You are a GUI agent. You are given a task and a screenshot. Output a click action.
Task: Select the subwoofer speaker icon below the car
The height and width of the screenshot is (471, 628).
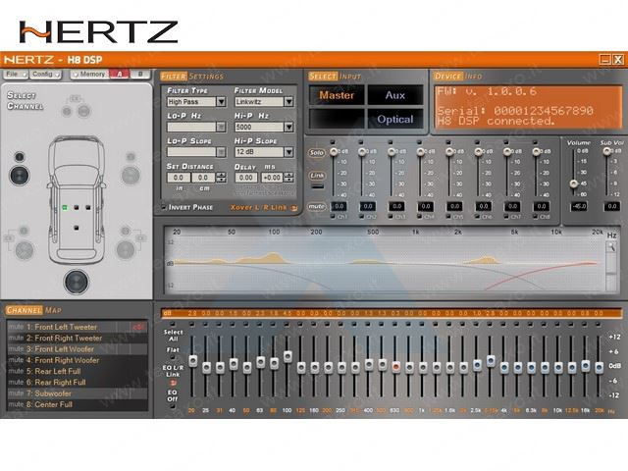click(x=77, y=282)
